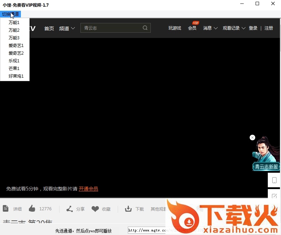Click the 注册 register link
This screenshot has height=235, width=281.
[x=268, y=28]
